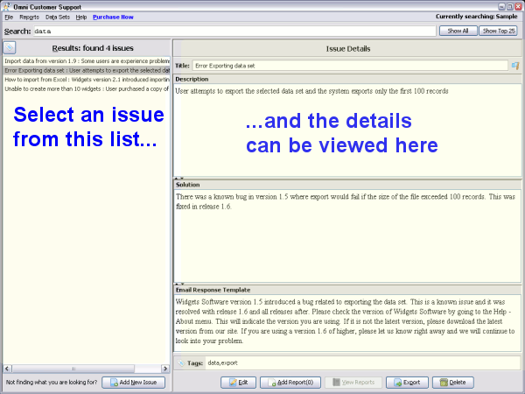Click inside the Title field

350,66
